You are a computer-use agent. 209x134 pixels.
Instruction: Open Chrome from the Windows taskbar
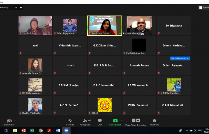pyautogui.click(x=41, y=130)
